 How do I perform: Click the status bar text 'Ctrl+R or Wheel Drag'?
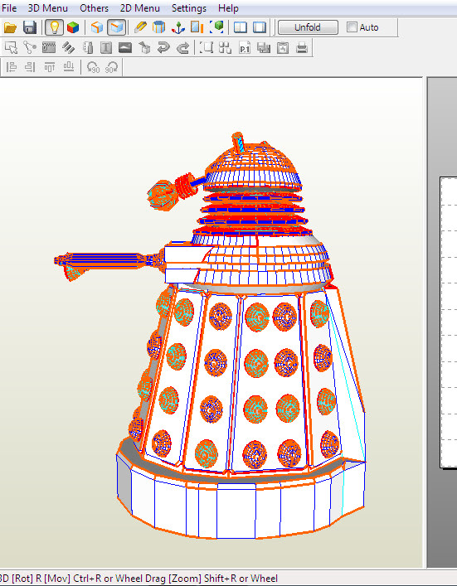(119, 579)
